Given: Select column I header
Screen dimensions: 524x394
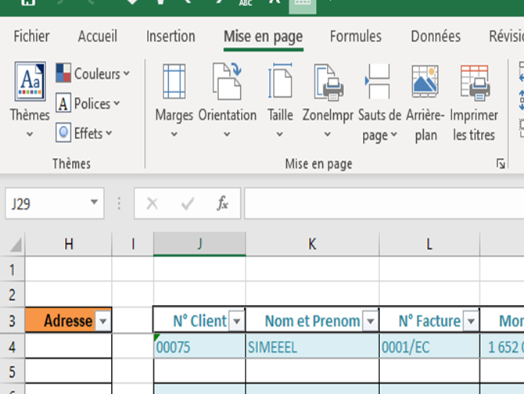Looking at the screenshot, I should [x=133, y=244].
